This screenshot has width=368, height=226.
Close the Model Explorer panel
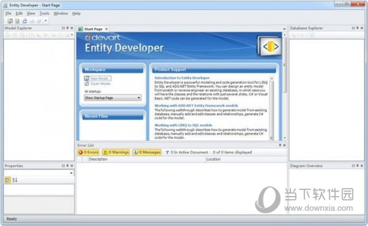coord(72,28)
